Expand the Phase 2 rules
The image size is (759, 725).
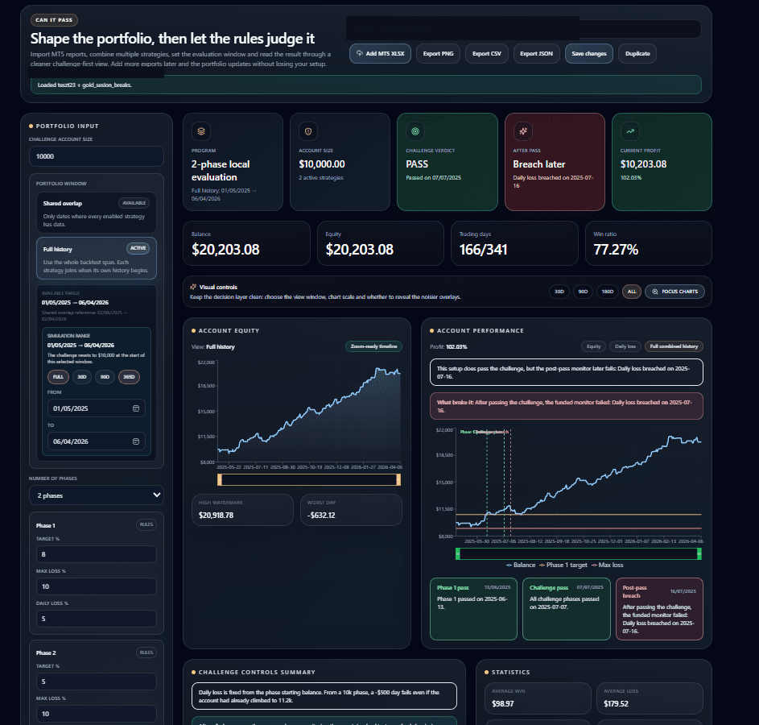pyautogui.click(x=146, y=652)
